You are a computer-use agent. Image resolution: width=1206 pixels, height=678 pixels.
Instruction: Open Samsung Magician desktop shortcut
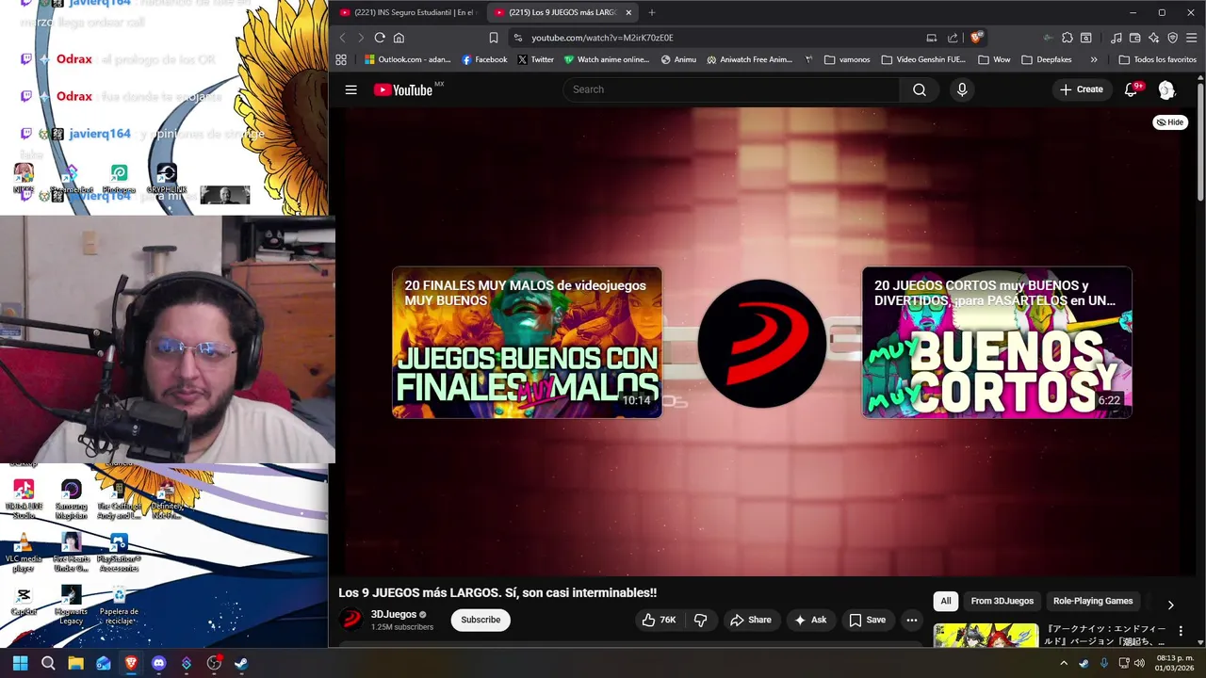tap(72, 500)
